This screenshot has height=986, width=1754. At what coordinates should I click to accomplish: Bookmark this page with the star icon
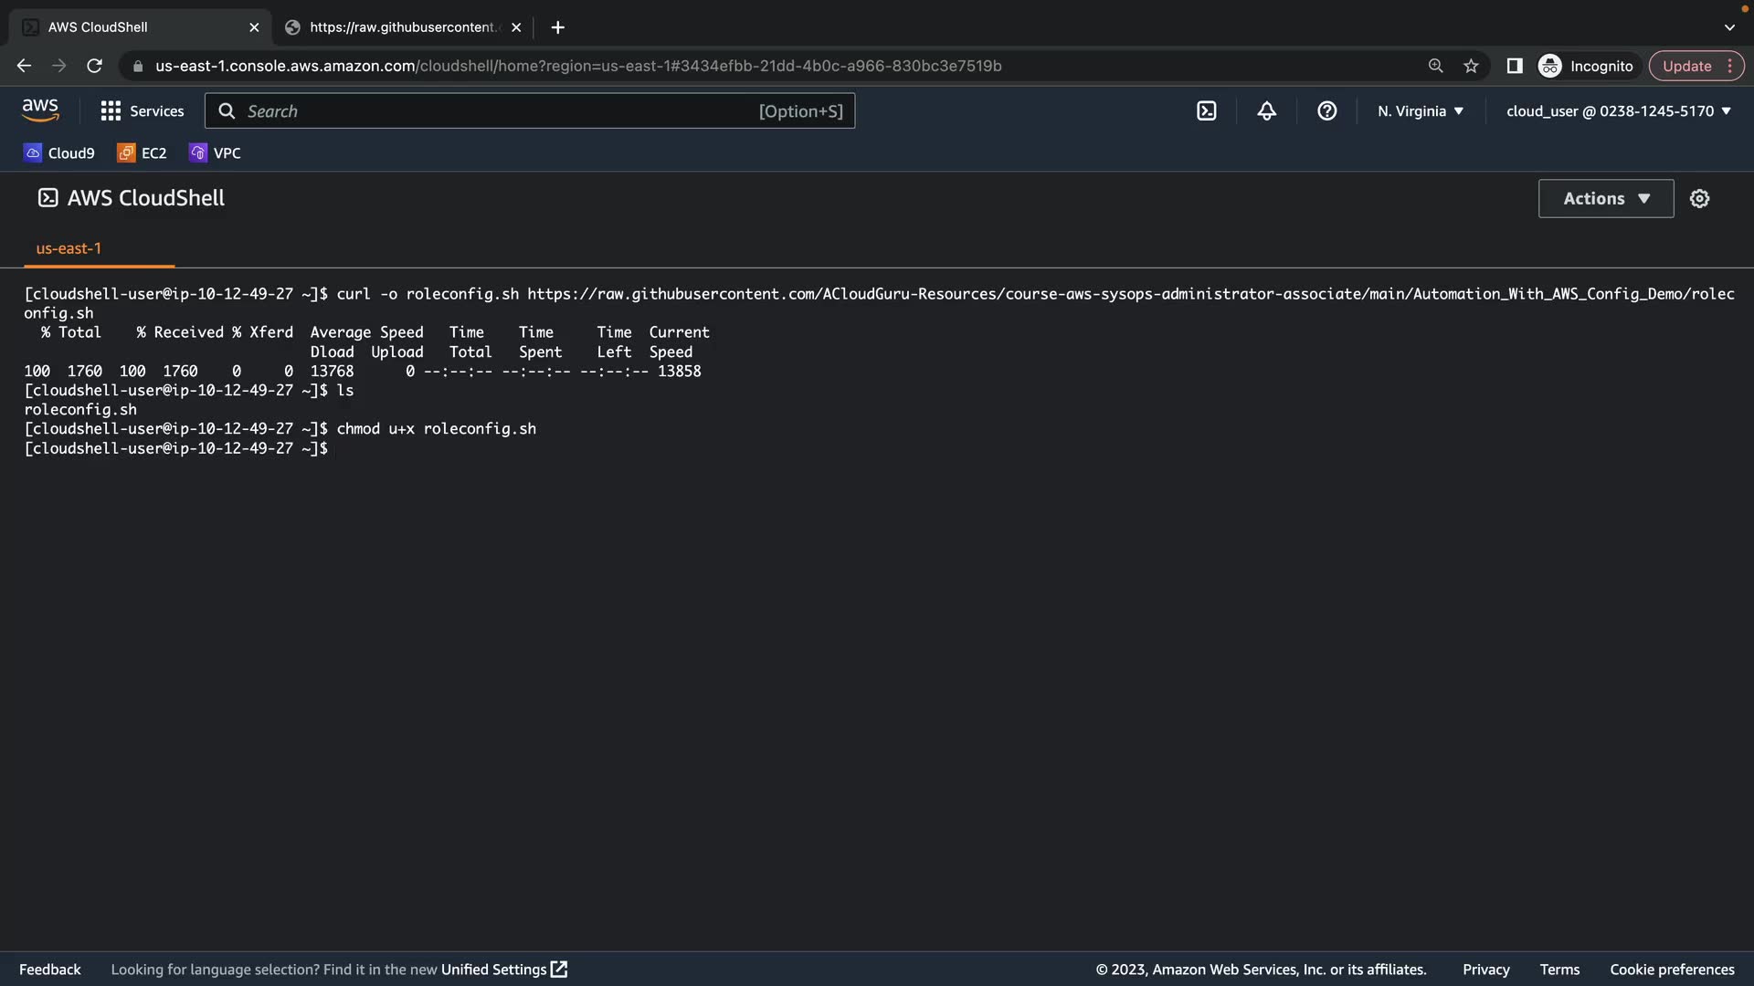coord(1471,66)
